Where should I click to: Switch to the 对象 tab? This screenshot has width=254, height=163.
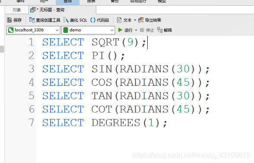pos(17,10)
